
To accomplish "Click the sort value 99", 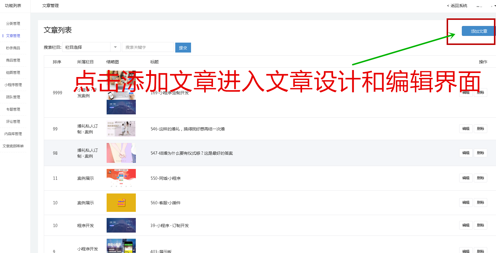I will click(55, 129).
